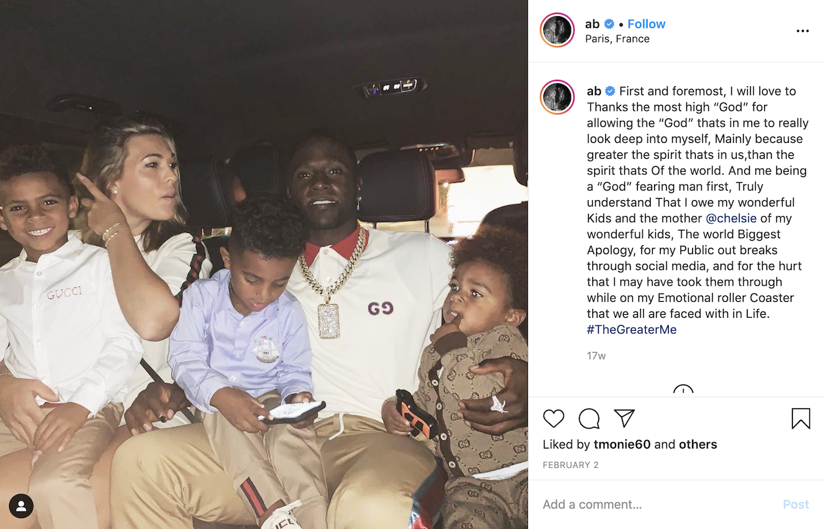Like the post with heart icon

coord(554,419)
